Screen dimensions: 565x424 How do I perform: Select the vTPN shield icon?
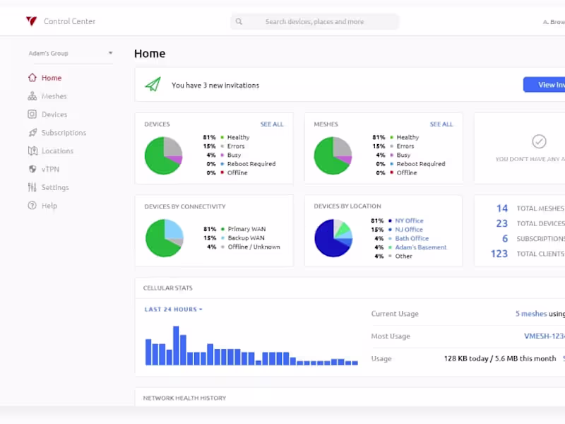pos(32,169)
